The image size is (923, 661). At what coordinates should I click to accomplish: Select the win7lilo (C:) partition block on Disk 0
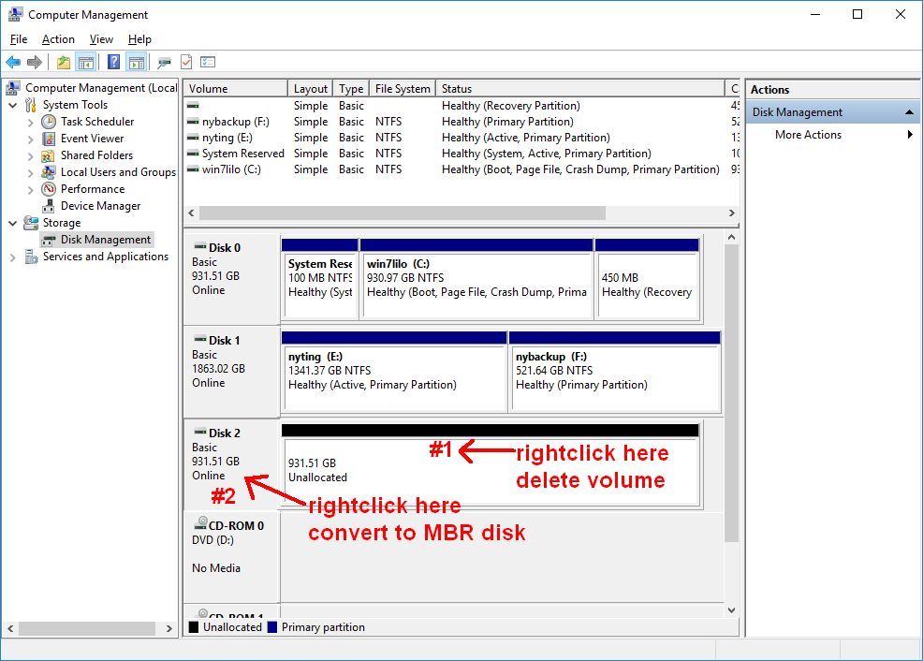(x=476, y=279)
